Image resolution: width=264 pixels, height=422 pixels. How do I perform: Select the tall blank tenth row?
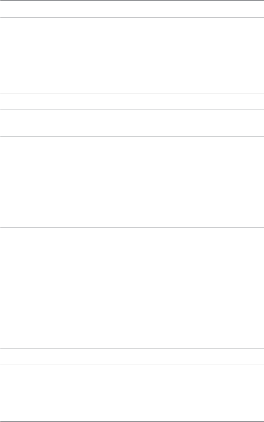pyautogui.click(x=132, y=318)
